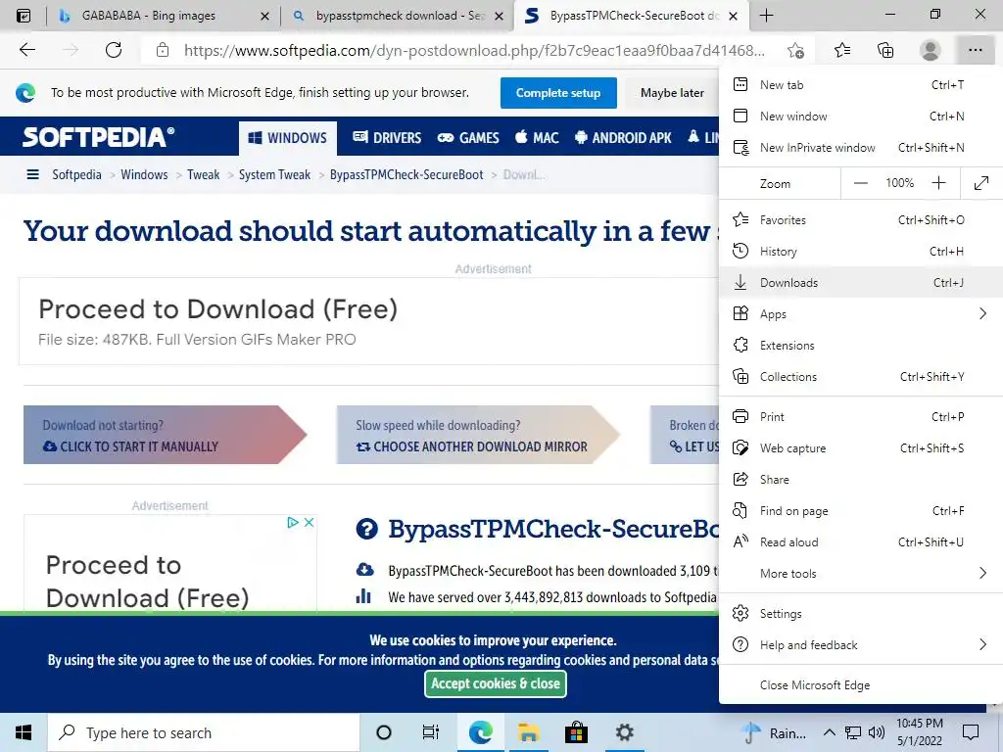This screenshot has height=752, width=1003.
Task: Select New tab menu item
Action: (x=861, y=84)
